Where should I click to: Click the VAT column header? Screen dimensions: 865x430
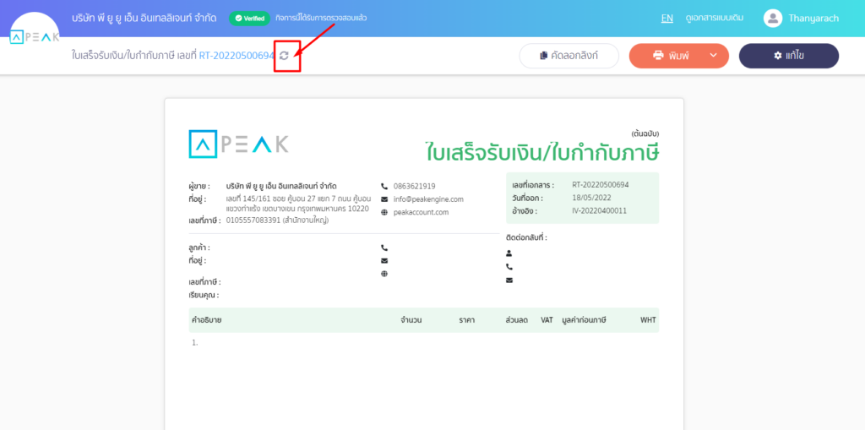tap(547, 319)
